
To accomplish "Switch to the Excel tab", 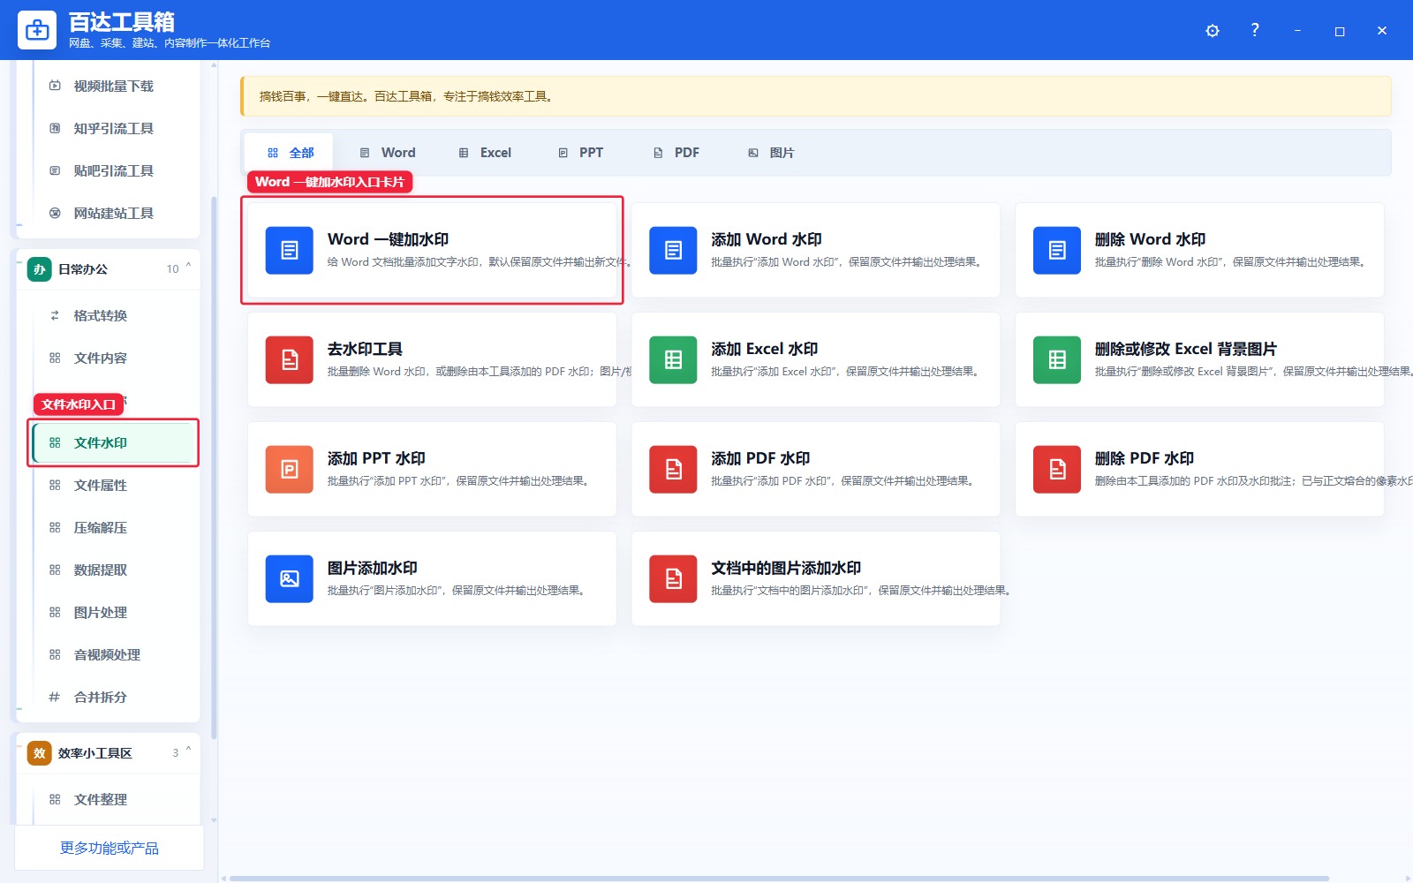I will coord(485,153).
